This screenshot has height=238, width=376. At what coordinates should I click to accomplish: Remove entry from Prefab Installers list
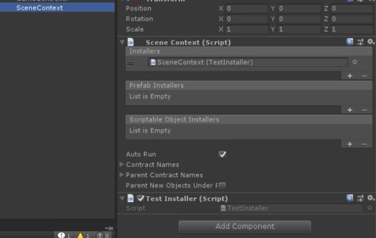point(364,110)
